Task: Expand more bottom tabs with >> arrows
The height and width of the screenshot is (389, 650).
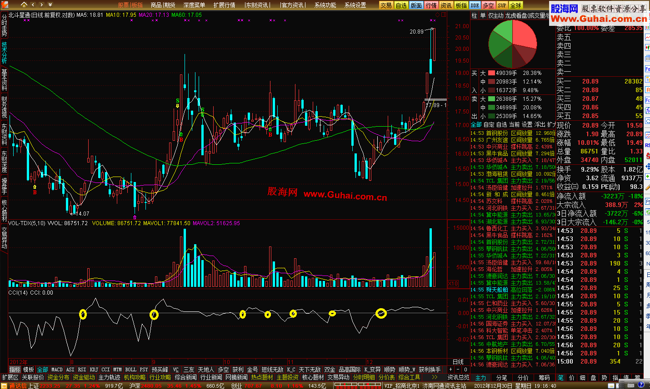Action: pos(434,377)
